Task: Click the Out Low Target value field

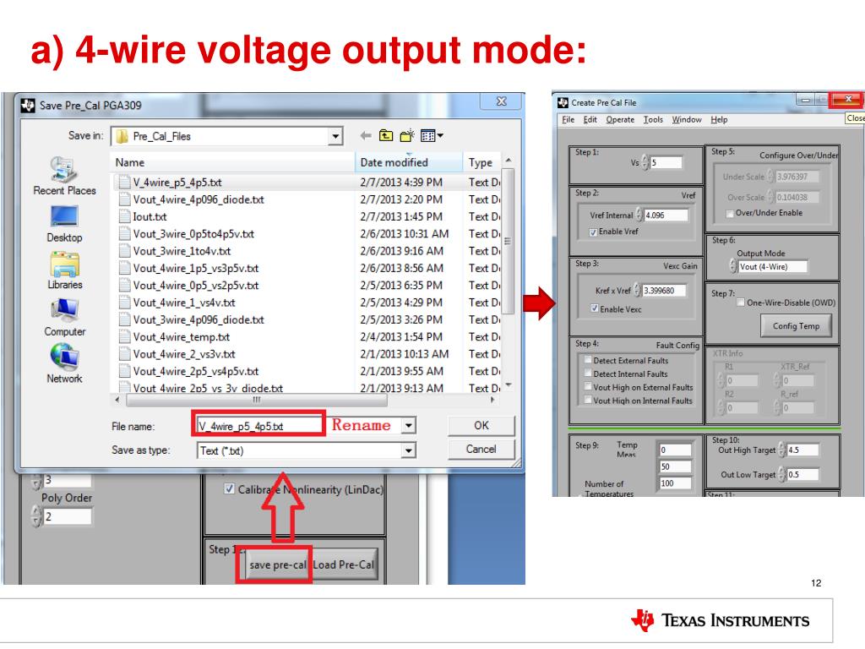Action: 802,475
